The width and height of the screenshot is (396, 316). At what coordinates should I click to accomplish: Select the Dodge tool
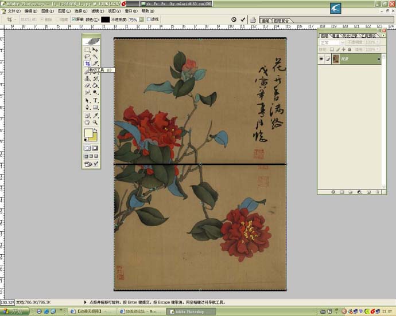[95, 92]
